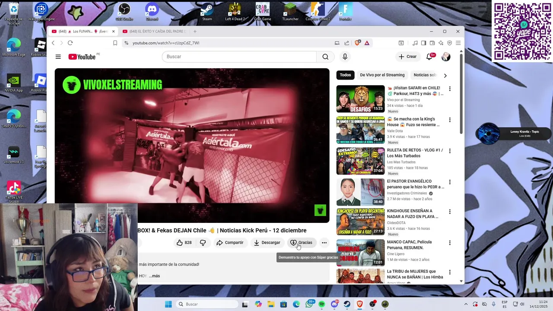Open options for La TRIBU de MUJERES video
553x311 pixels.
450,272
